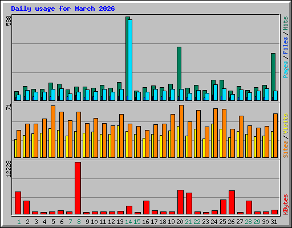Click the red KBytes bar for day 16
292x228 pixels.
tap(146, 207)
